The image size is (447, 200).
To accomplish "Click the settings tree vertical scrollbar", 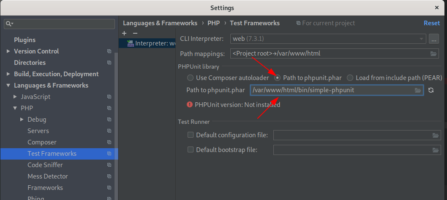I will click(x=116, y=126).
